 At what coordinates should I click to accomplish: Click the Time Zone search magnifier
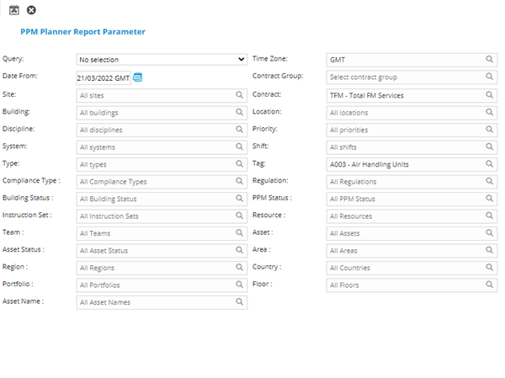click(489, 60)
